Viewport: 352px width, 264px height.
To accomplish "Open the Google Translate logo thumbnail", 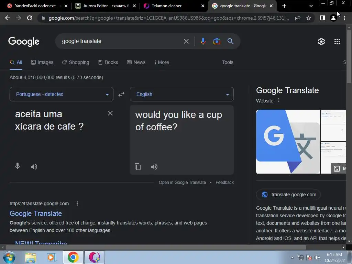I will coord(288,142).
